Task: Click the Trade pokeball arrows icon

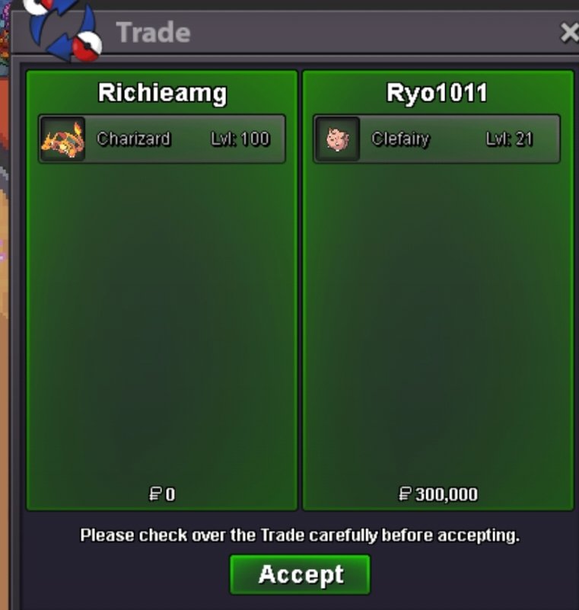Action: tap(64, 29)
